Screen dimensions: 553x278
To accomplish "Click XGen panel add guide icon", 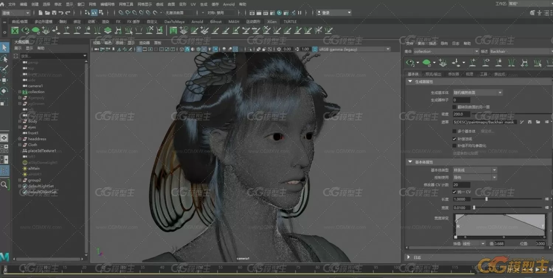I will pyautogui.click(x=473, y=63).
